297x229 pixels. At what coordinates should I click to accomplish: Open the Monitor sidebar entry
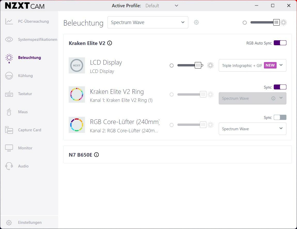click(x=25, y=148)
